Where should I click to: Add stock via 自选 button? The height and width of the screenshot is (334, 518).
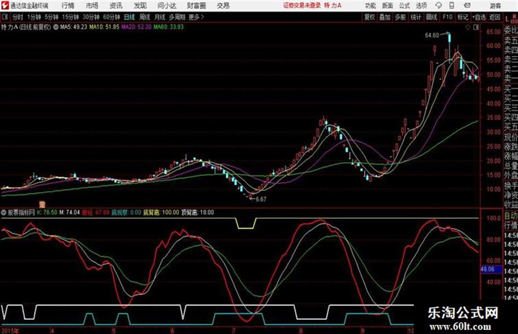tap(479, 17)
